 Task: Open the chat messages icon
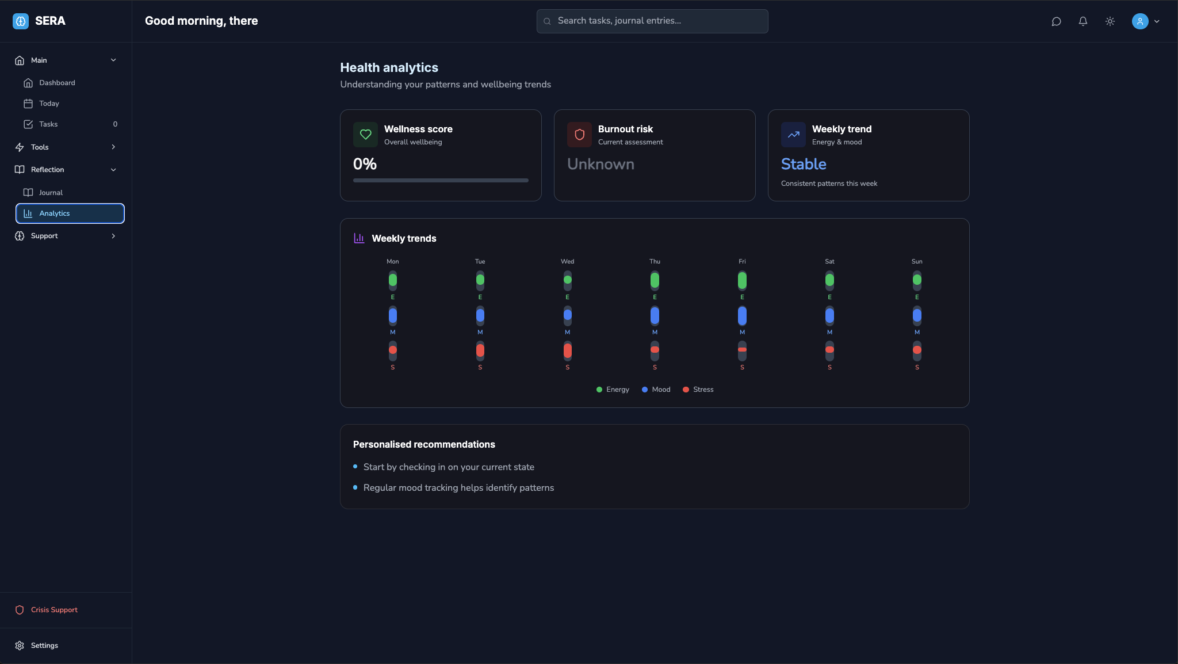point(1056,21)
